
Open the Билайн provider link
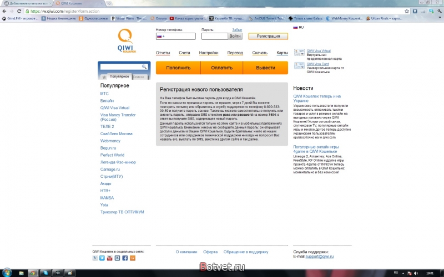tap(107, 101)
